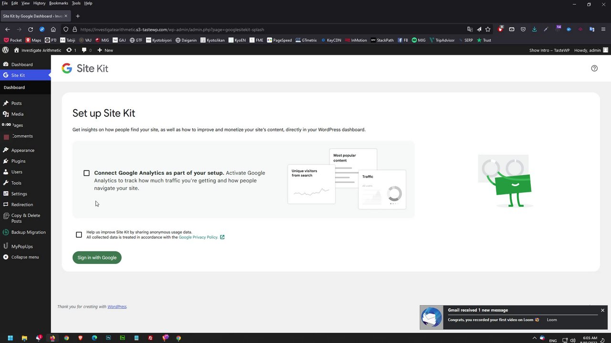Image resolution: width=611 pixels, height=343 pixels.
Task: Open the mail envelope extension icon
Action: pyautogui.click(x=512, y=30)
